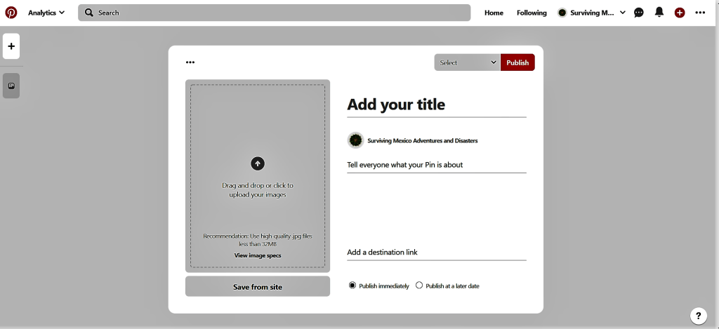Screen dimensions: 719x329
Task: Click the upload arrow icon
Action: point(258,163)
